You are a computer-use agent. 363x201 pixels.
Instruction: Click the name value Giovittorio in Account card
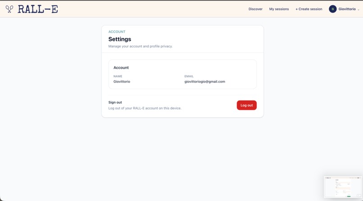(x=122, y=82)
